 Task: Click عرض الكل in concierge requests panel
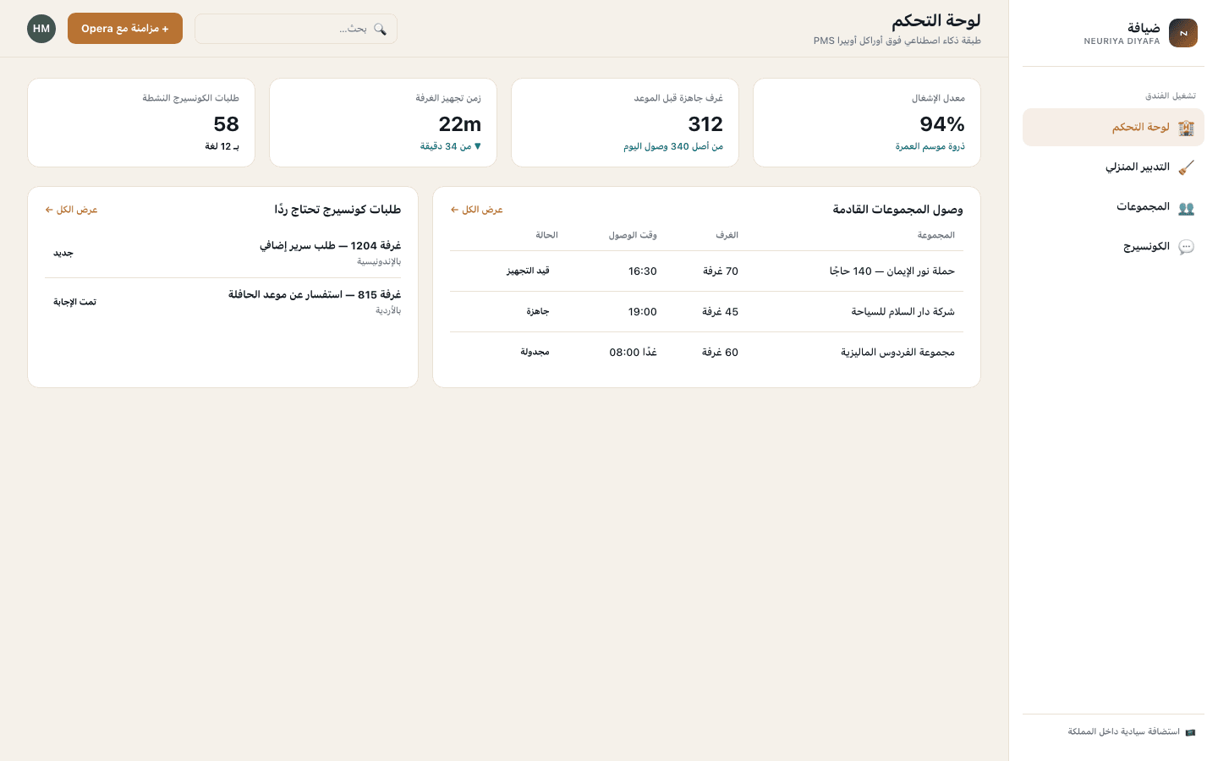tap(72, 210)
